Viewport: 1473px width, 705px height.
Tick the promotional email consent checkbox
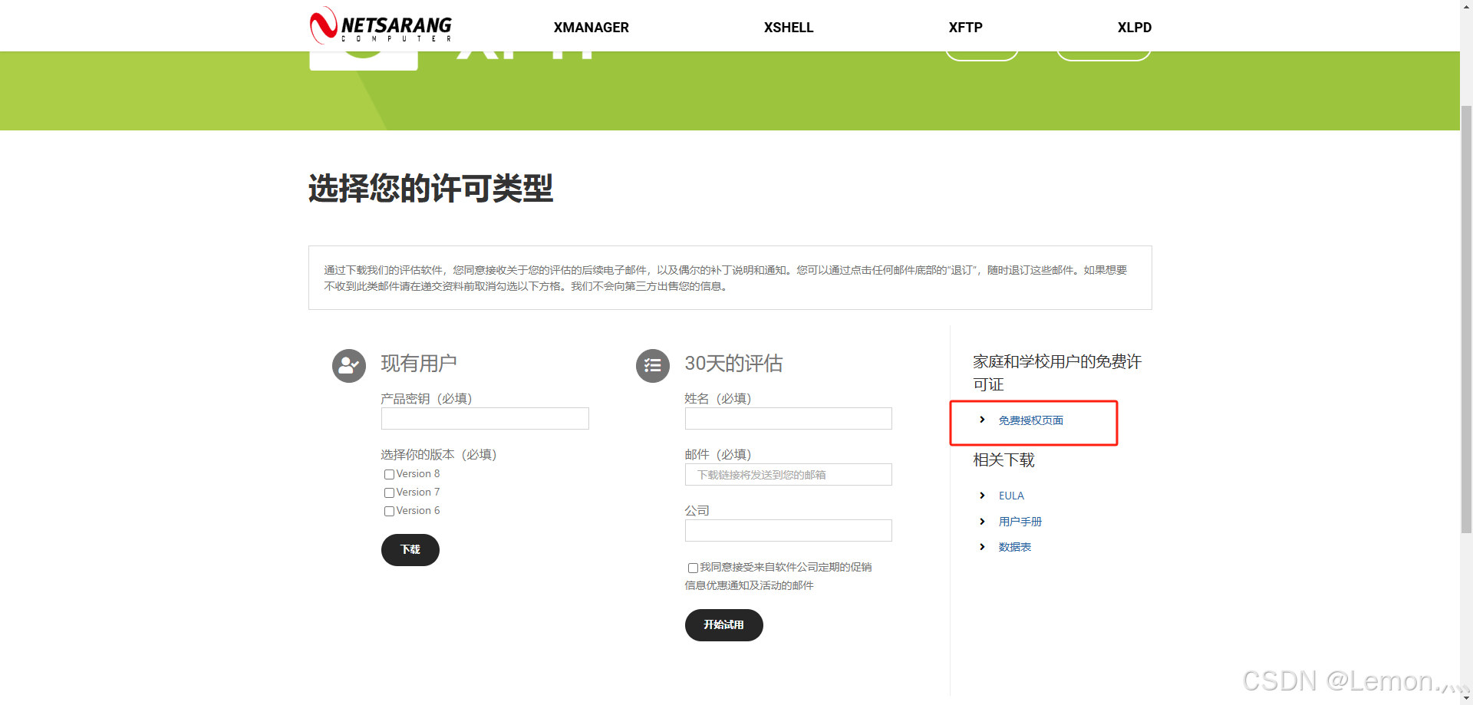pyautogui.click(x=693, y=568)
